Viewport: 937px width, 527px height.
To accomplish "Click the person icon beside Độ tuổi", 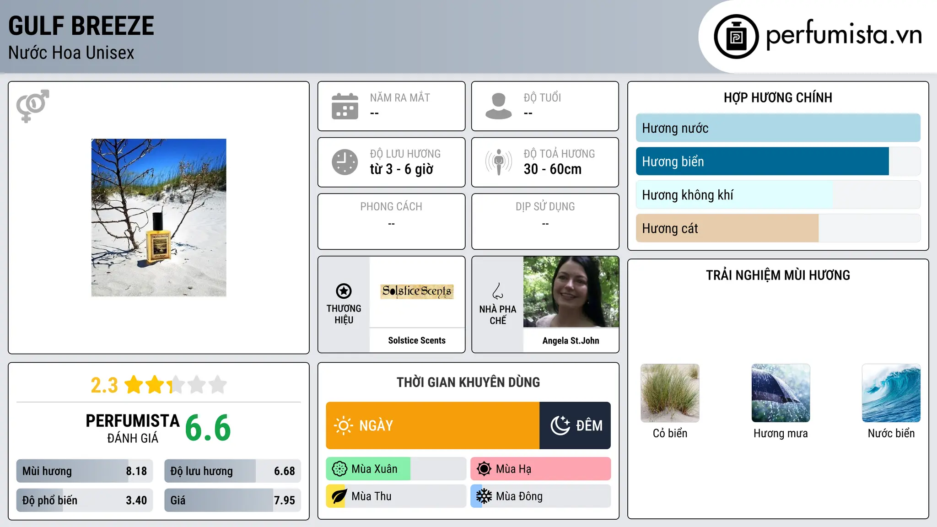I will (x=498, y=106).
